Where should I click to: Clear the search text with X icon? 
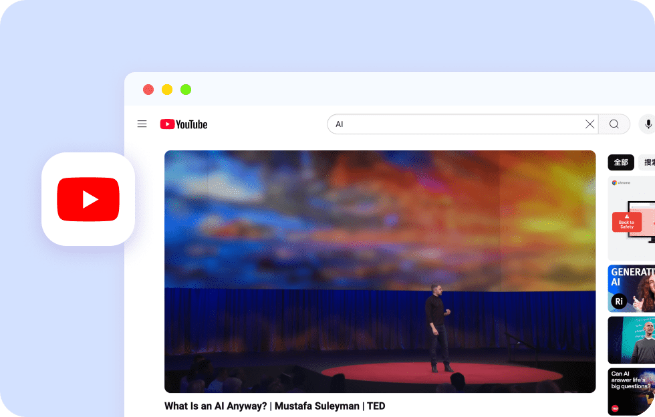pos(589,124)
